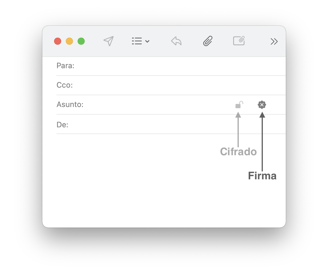The height and width of the screenshot is (274, 319).
Task: Zoom the window with the green button
Action: tap(81, 41)
